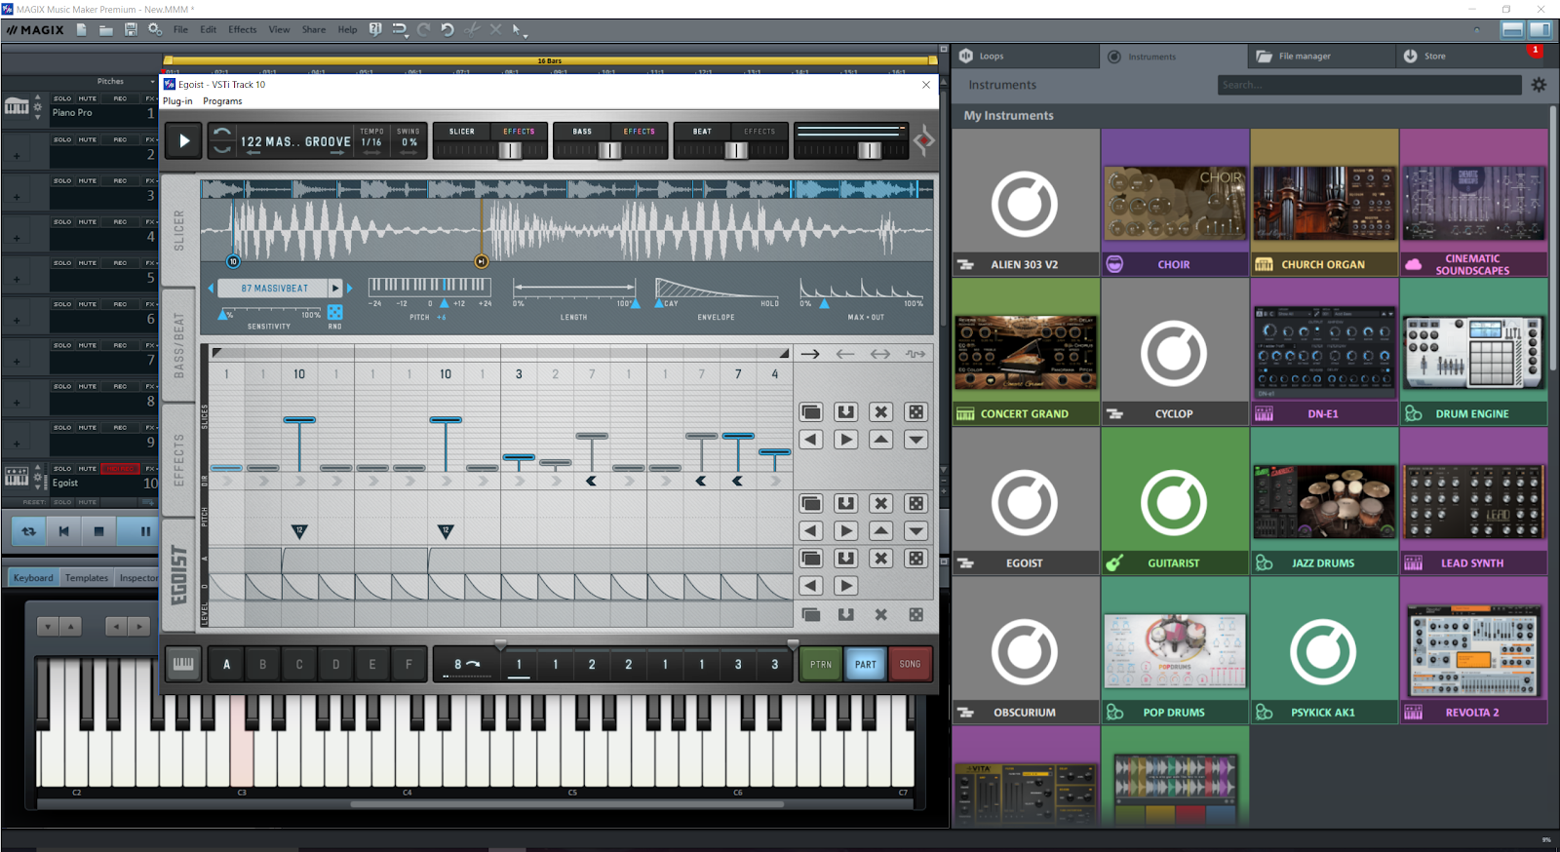Image resolution: width=1560 pixels, height=852 pixels.
Task: Clear the slices sequence with the X icon
Action: 881,412
